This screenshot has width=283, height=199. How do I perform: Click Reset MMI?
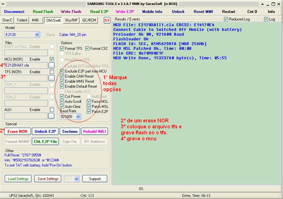(203, 12)
